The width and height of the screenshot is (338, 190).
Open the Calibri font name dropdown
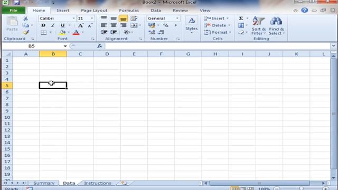point(73,18)
